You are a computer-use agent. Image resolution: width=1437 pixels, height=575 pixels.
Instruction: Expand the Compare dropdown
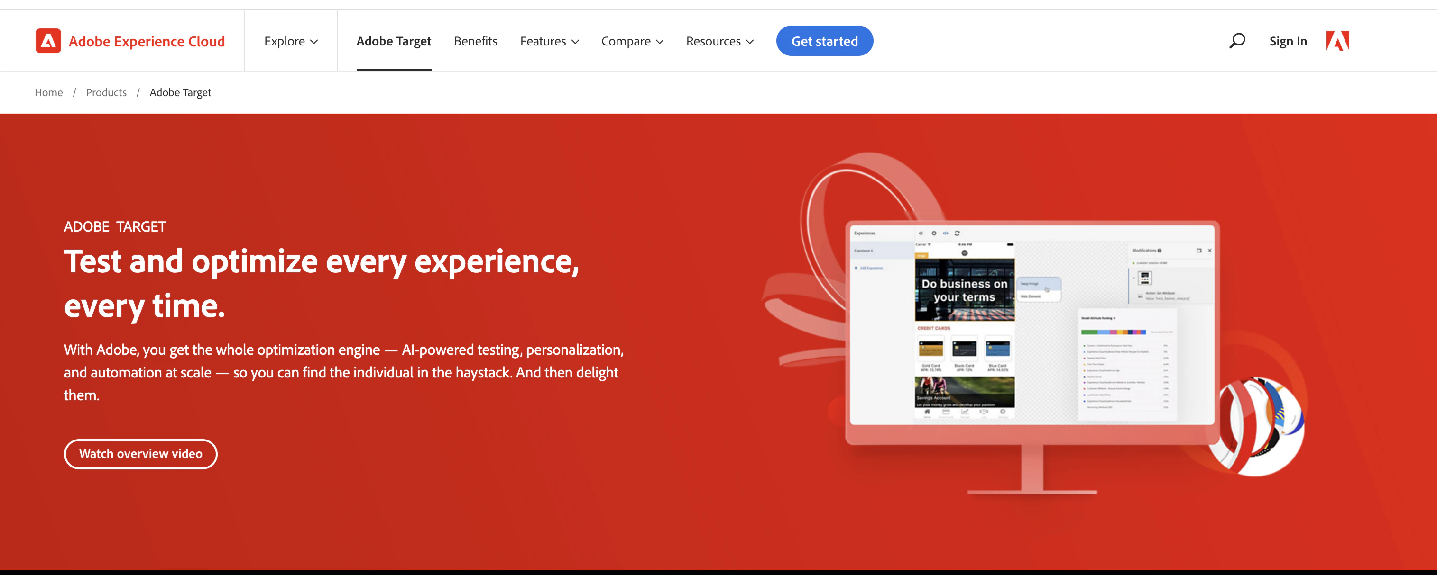[x=632, y=41]
